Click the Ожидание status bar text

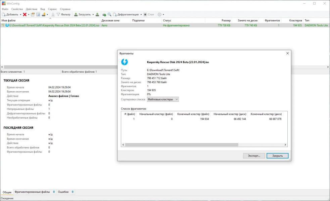coord(7,198)
